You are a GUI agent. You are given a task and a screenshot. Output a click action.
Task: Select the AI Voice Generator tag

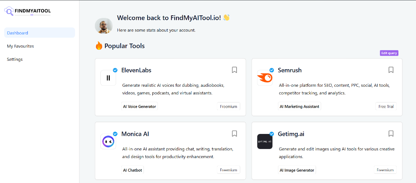(140, 107)
